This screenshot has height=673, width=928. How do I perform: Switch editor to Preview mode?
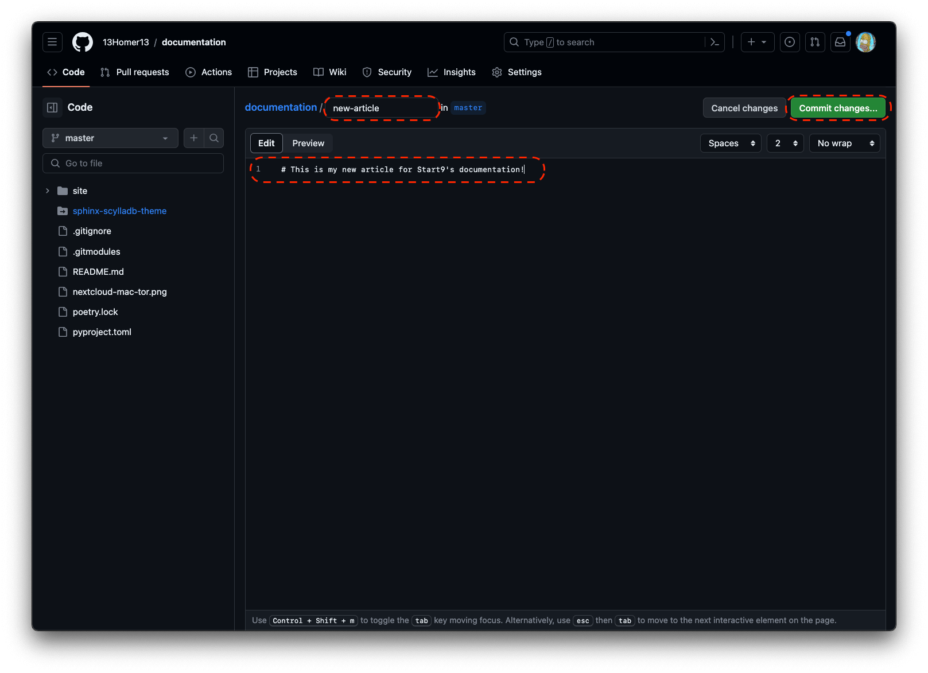click(x=308, y=143)
